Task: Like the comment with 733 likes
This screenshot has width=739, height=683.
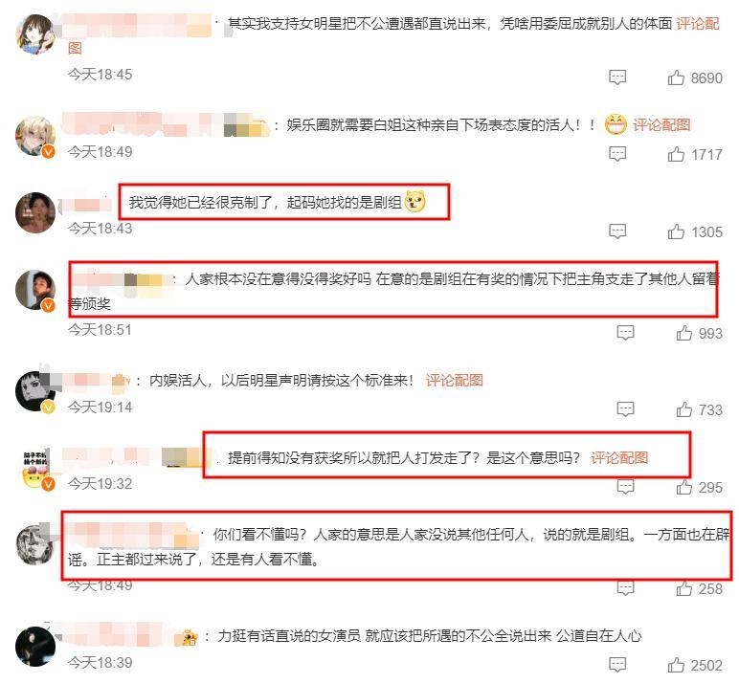Action: (683, 409)
